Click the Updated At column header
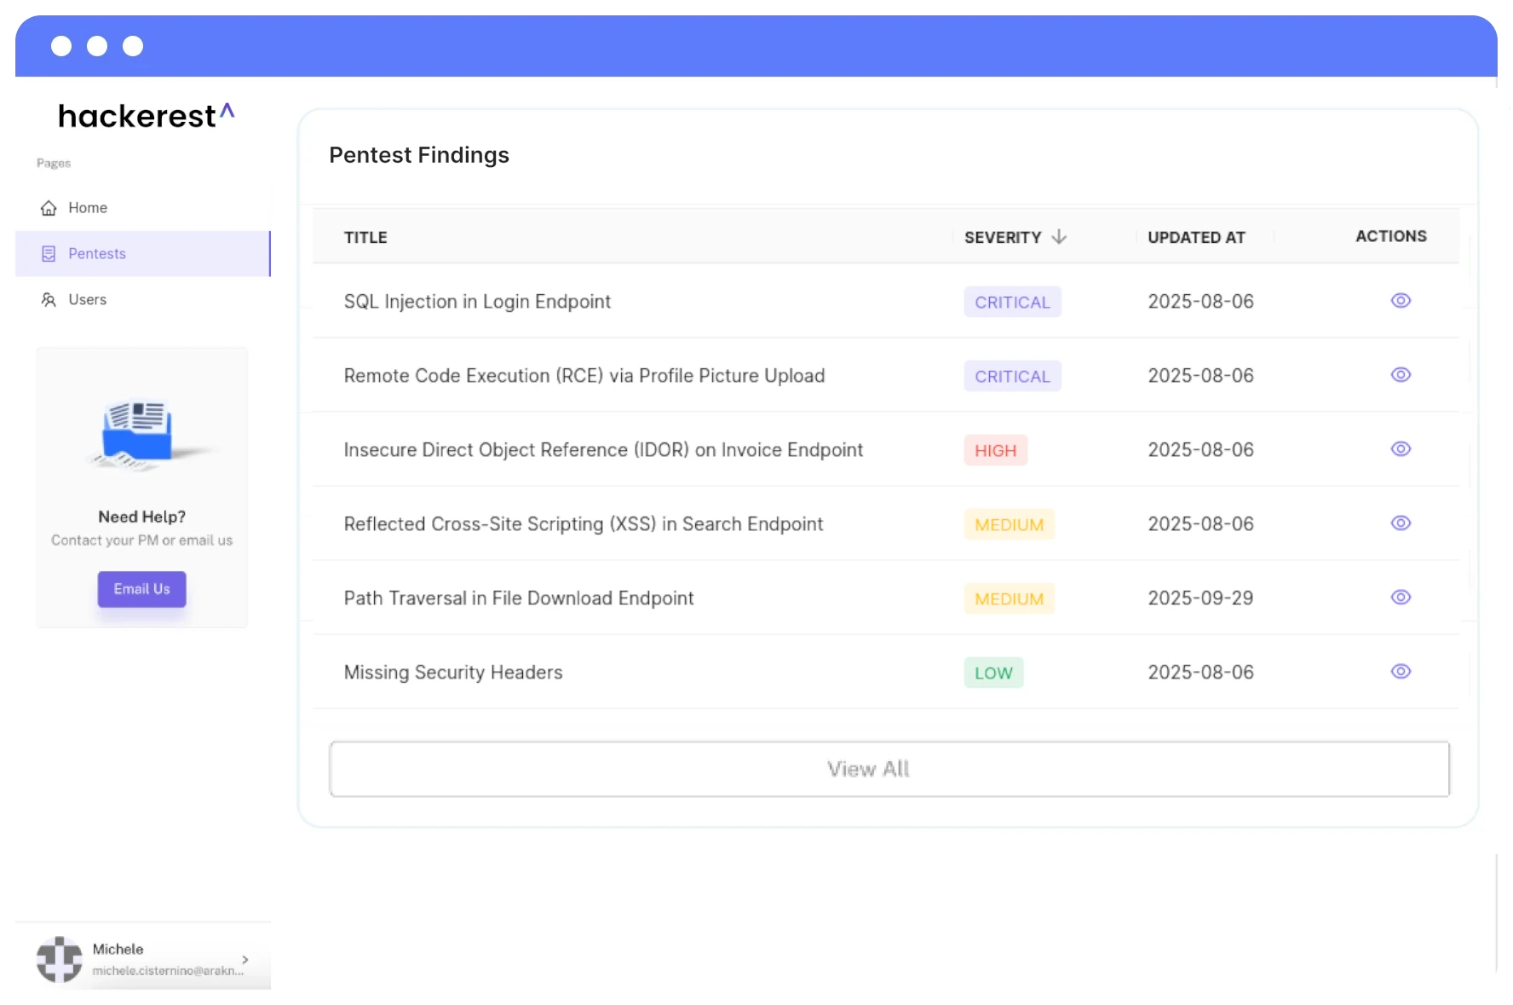This screenshot has height=1005, width=1513. pyautogui.click(x=1196, y=238)
